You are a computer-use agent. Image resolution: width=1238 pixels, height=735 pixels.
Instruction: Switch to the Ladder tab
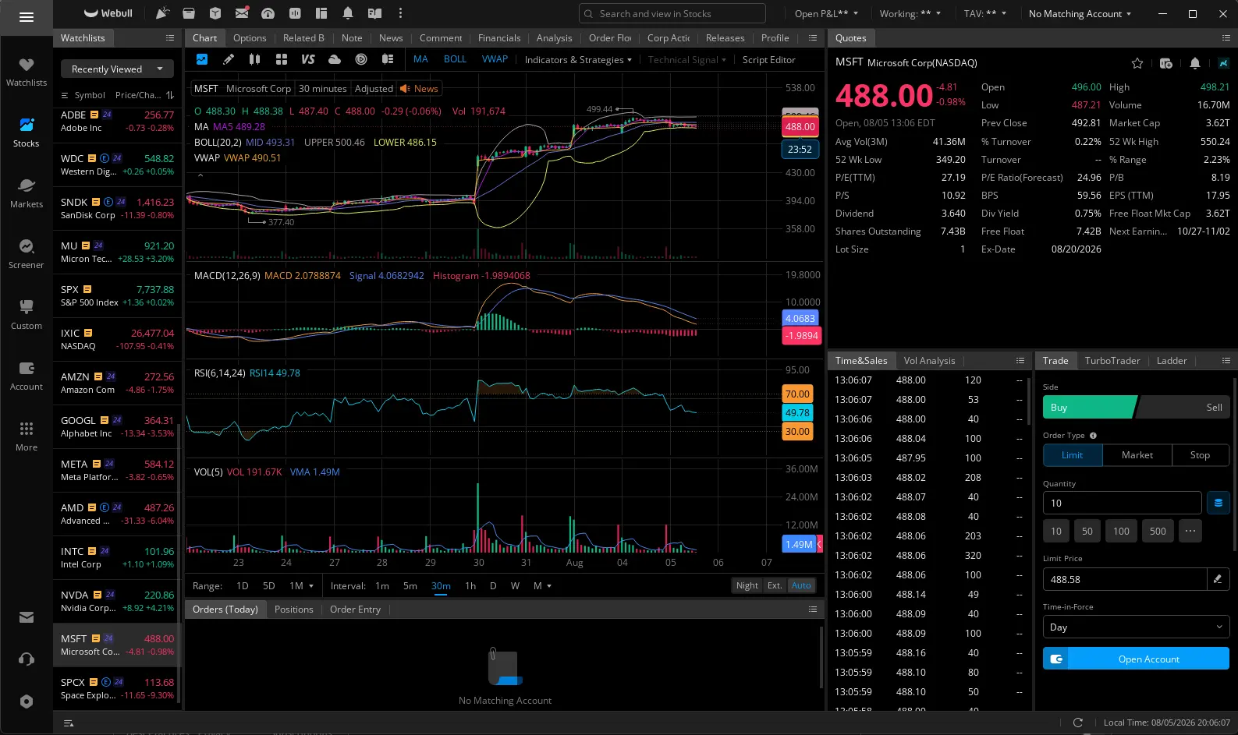(1171, 361)
